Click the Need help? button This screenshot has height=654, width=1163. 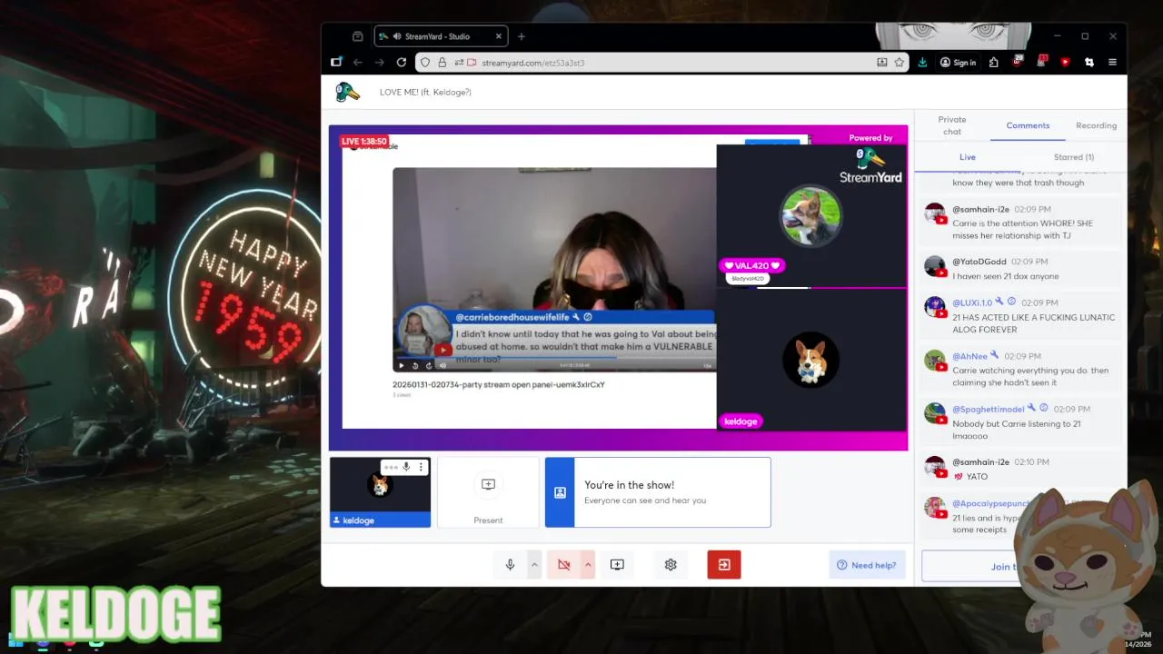(867, 565)
